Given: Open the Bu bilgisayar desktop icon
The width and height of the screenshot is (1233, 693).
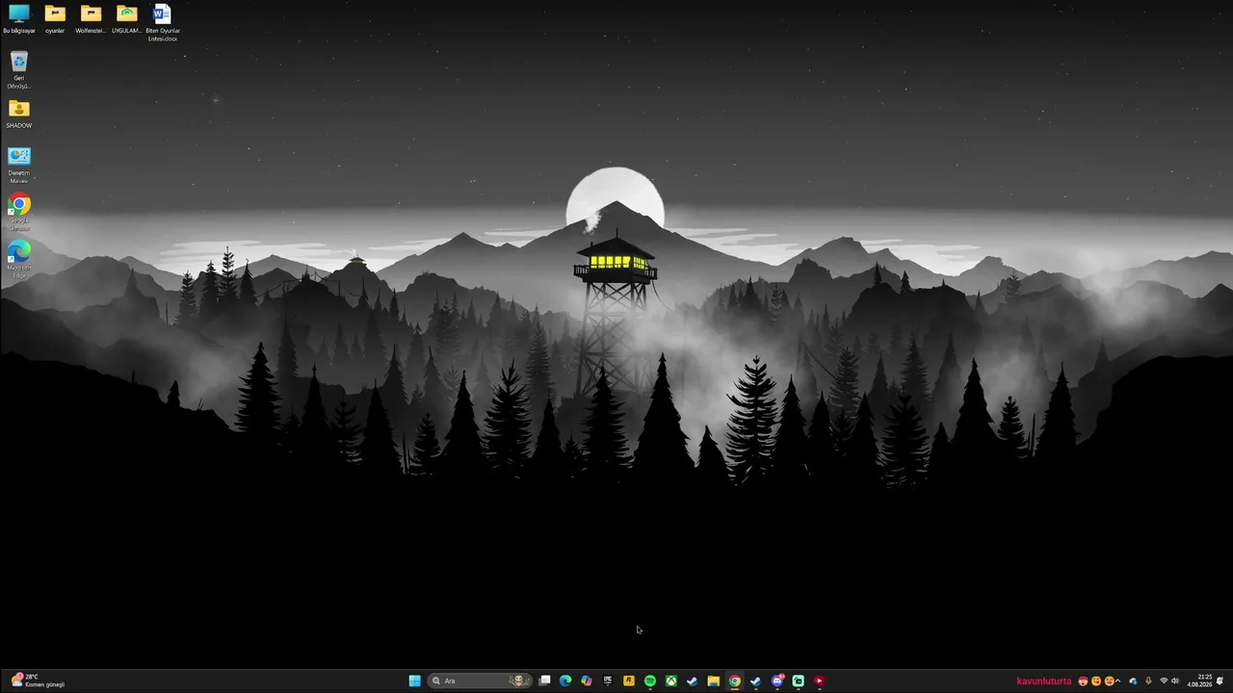Looking at the screenshot, I should pyautogui.click(x=18, y=19).
